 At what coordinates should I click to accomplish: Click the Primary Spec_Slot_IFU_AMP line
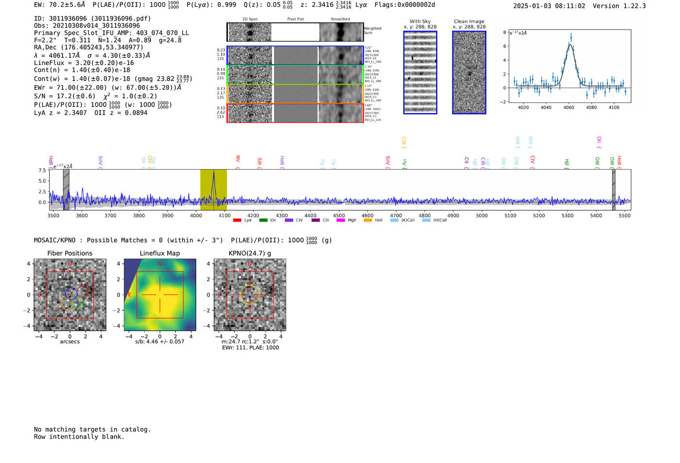112,33
